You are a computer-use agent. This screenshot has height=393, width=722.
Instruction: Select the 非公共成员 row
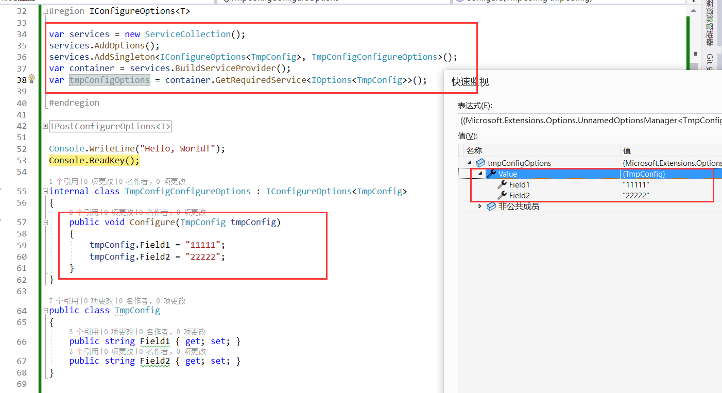(590, 206)
